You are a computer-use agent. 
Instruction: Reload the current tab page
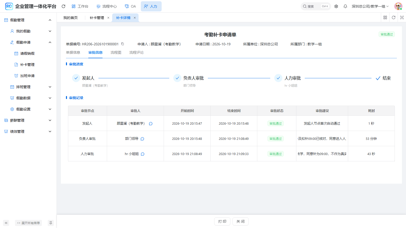pyautogui.click(x=394, y=17)
